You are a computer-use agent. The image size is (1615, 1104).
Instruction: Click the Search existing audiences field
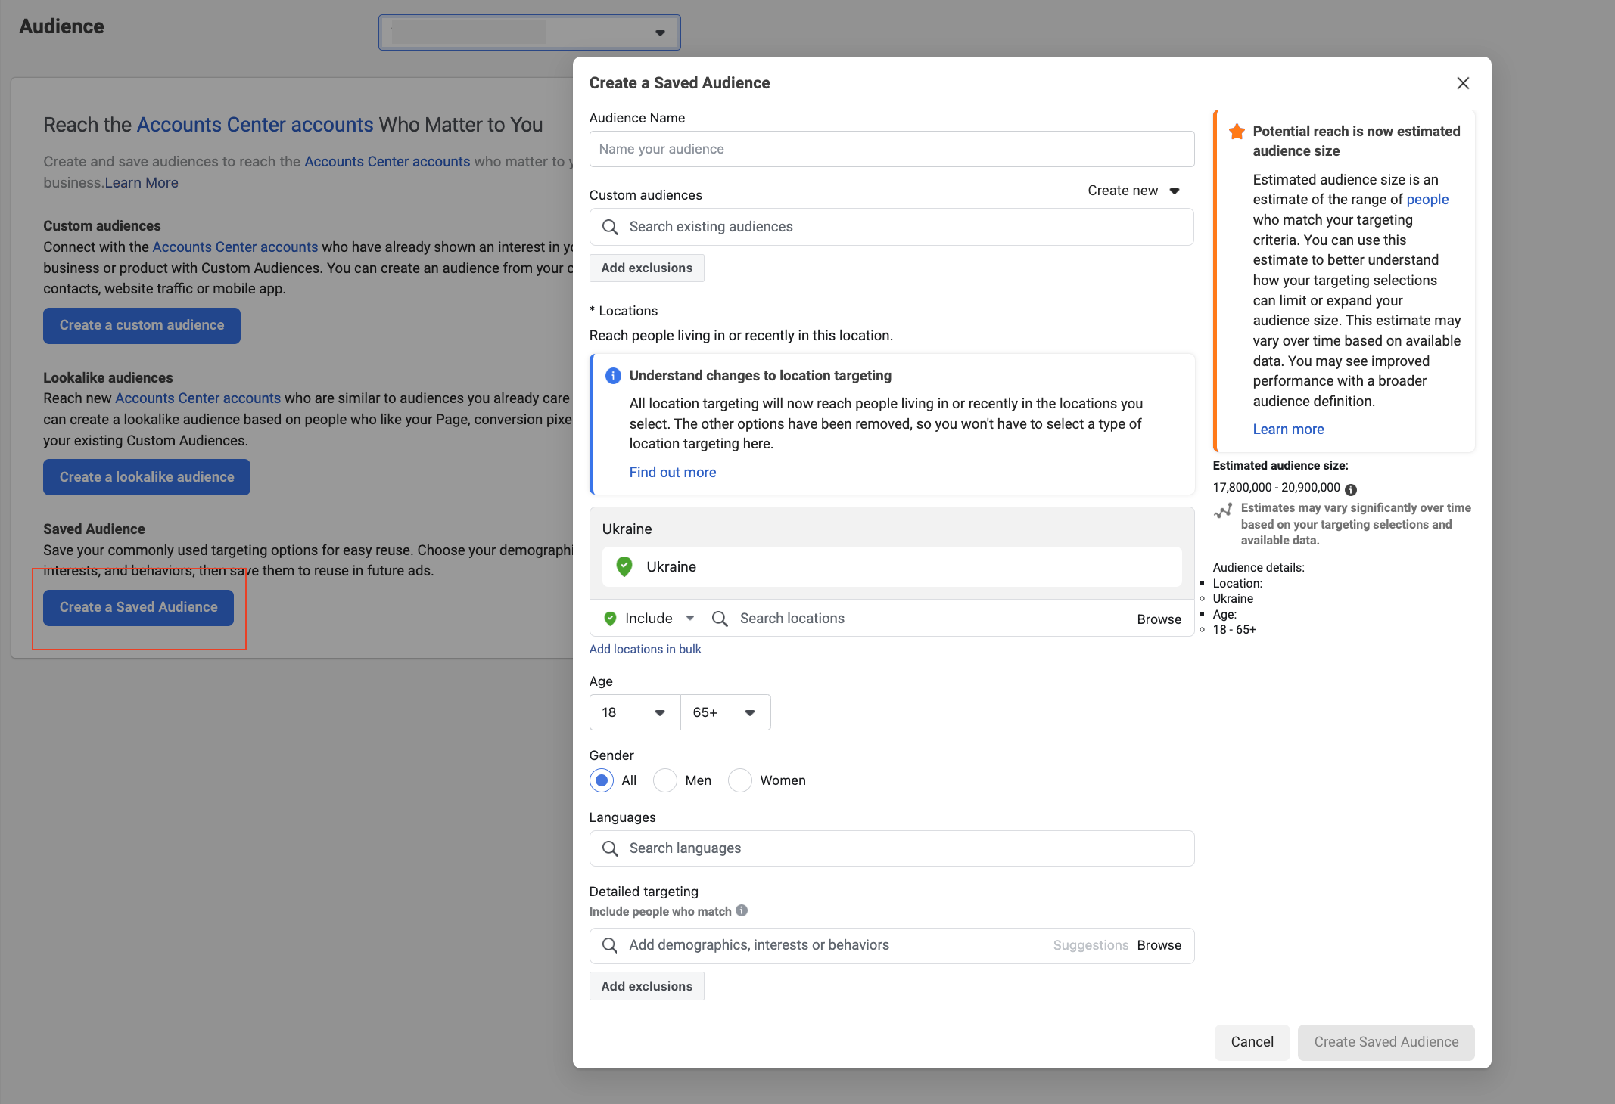pyautogui.click(x=892, y=227)
